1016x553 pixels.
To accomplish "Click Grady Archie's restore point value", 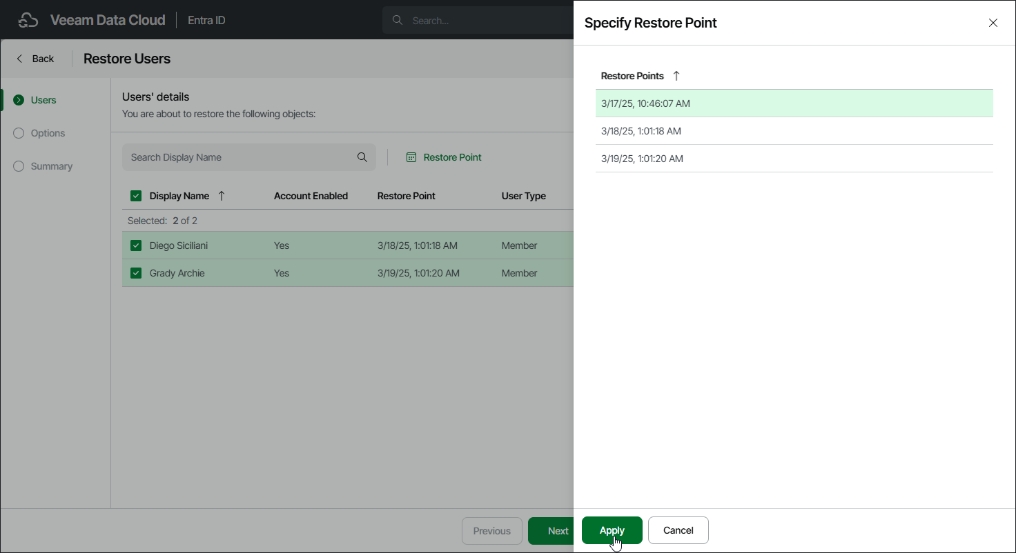I will [418, 273].
